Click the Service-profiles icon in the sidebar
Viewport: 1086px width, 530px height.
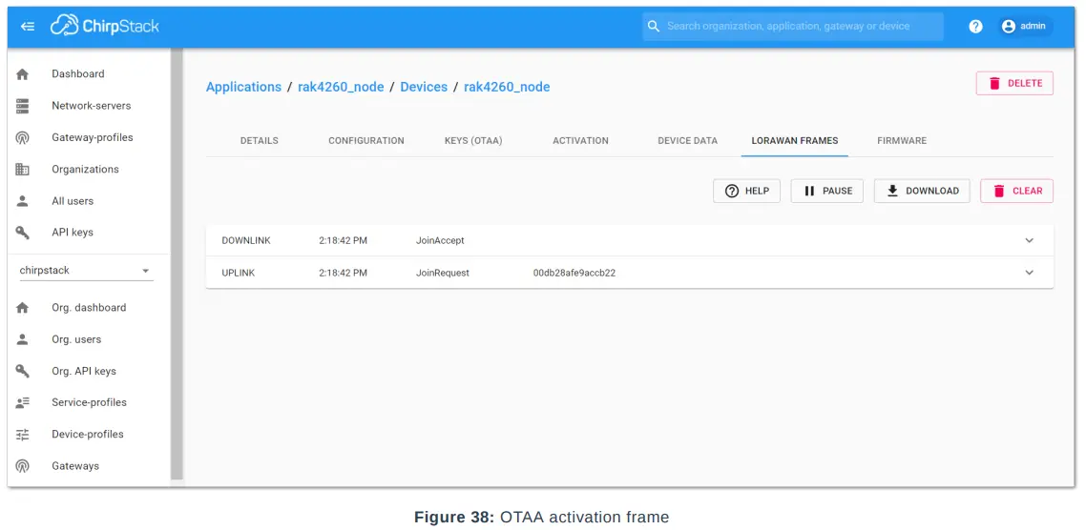[22, 402]
